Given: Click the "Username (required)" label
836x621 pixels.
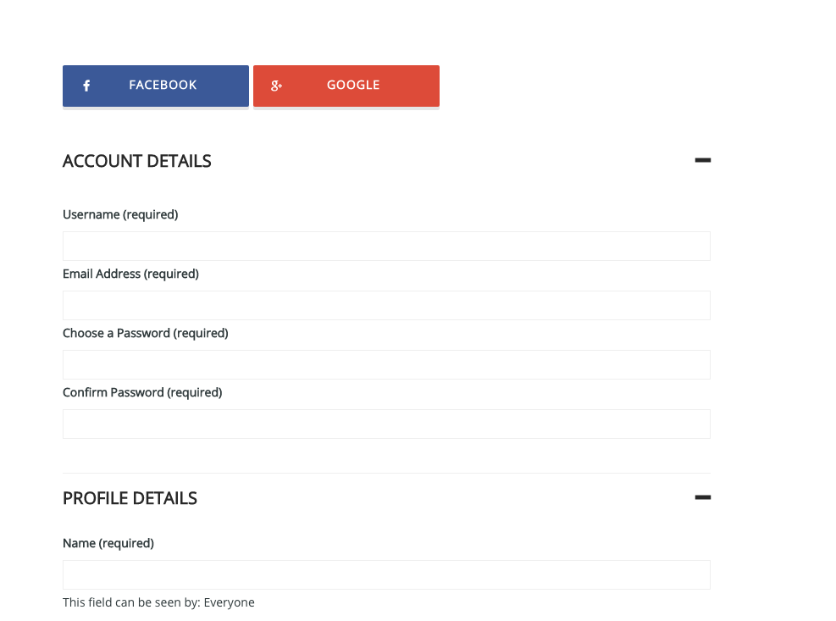Looking at the screenshot, I should (120, 215).
